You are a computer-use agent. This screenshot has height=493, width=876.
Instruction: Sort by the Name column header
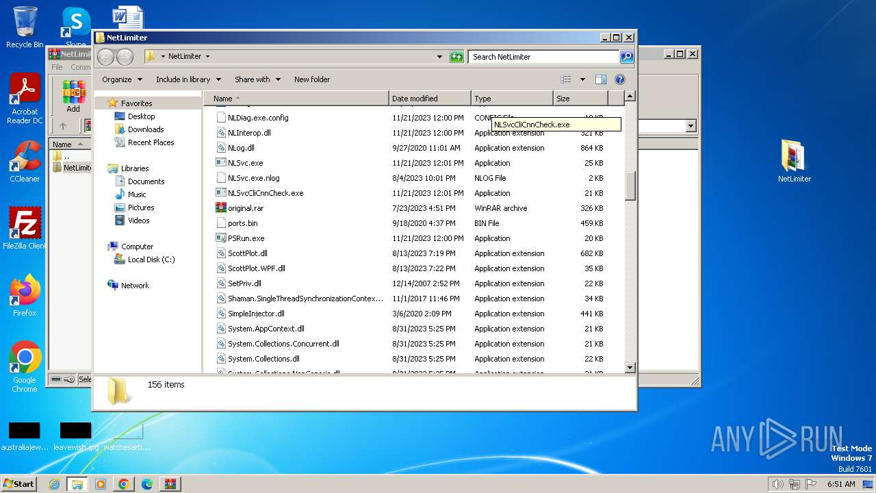tap(296, 99)
